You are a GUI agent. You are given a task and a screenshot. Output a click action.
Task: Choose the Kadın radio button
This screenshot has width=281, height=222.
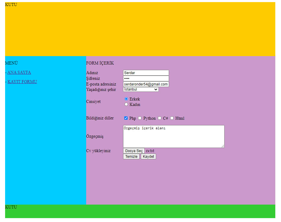click(126, 104)
